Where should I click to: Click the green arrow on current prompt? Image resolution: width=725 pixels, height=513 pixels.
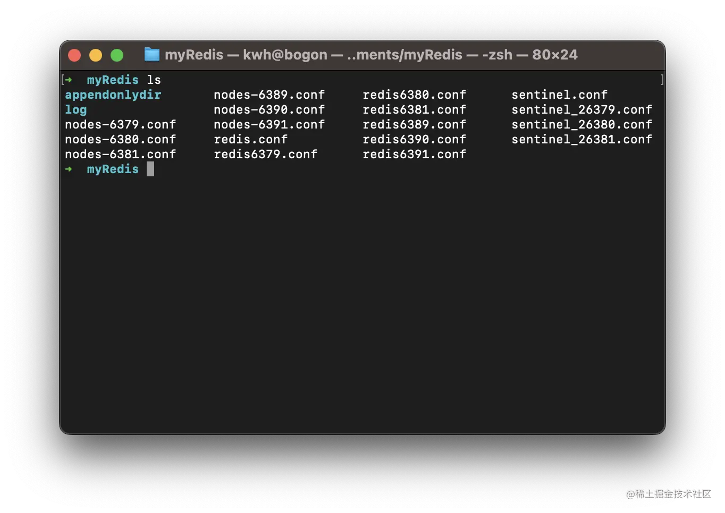[x=69, y=169]
